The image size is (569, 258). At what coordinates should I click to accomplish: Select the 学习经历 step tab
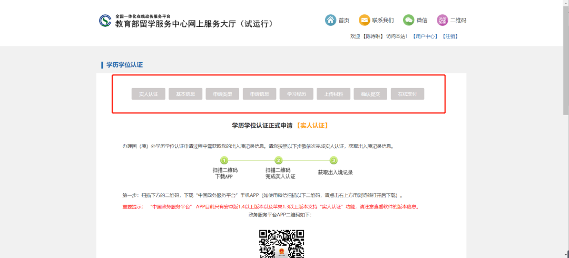point(297,94)
